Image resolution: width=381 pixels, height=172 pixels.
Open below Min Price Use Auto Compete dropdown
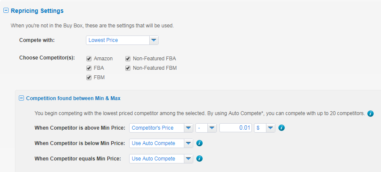point(161,143)
